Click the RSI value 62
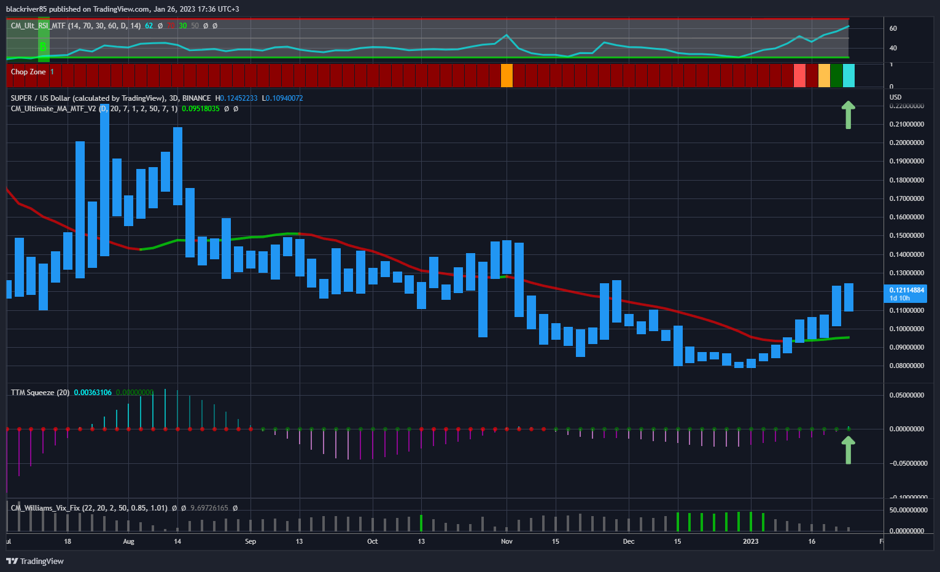 (149, 26)
